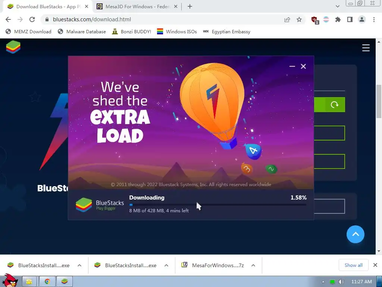Image resolution: width=382 pixels, height=287 pixels.
Task: Click the Downloading status label
Action: click(147, 198)
